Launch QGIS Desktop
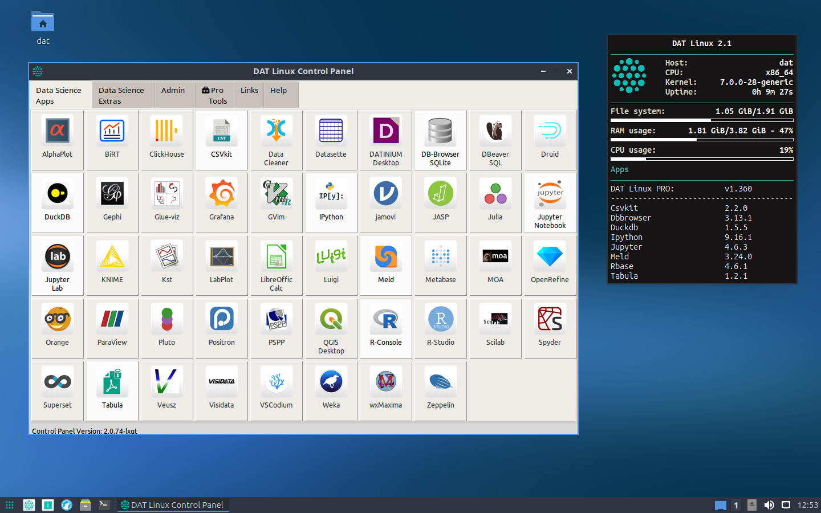 pyautogui.click(x=331, y=328)
